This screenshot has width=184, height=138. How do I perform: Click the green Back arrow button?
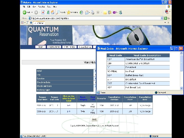click(25, 12)
